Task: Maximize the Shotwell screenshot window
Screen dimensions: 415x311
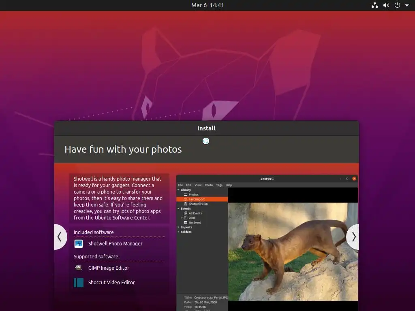Action: pyautogui.click(x=347, y=179)
